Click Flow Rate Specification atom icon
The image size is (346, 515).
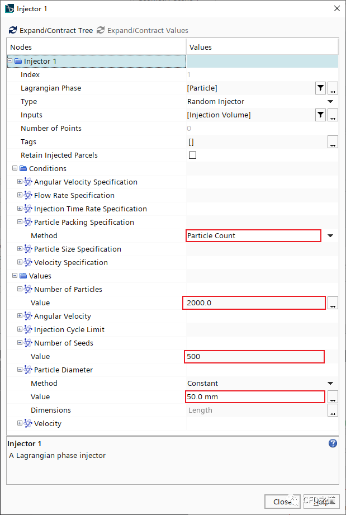pos(28,195)
